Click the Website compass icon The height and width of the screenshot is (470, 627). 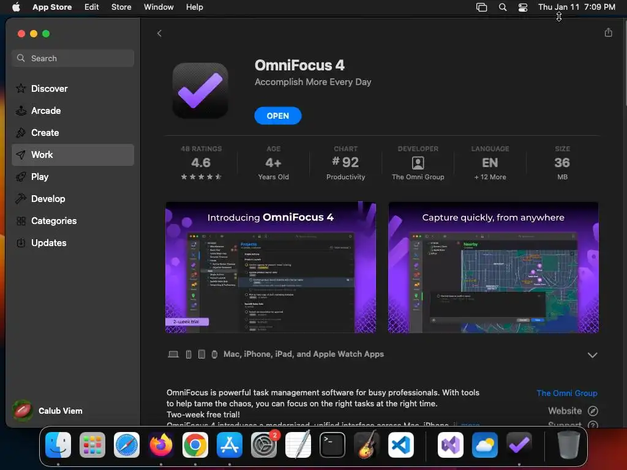click(x=593, y=411)
